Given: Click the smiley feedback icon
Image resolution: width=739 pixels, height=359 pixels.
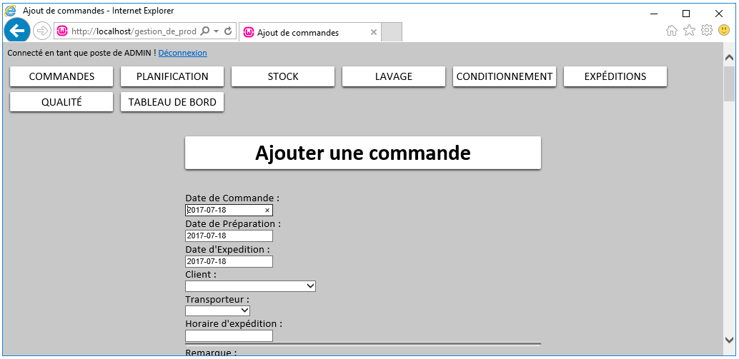Looking at the screenshot, I should point(724,30).
